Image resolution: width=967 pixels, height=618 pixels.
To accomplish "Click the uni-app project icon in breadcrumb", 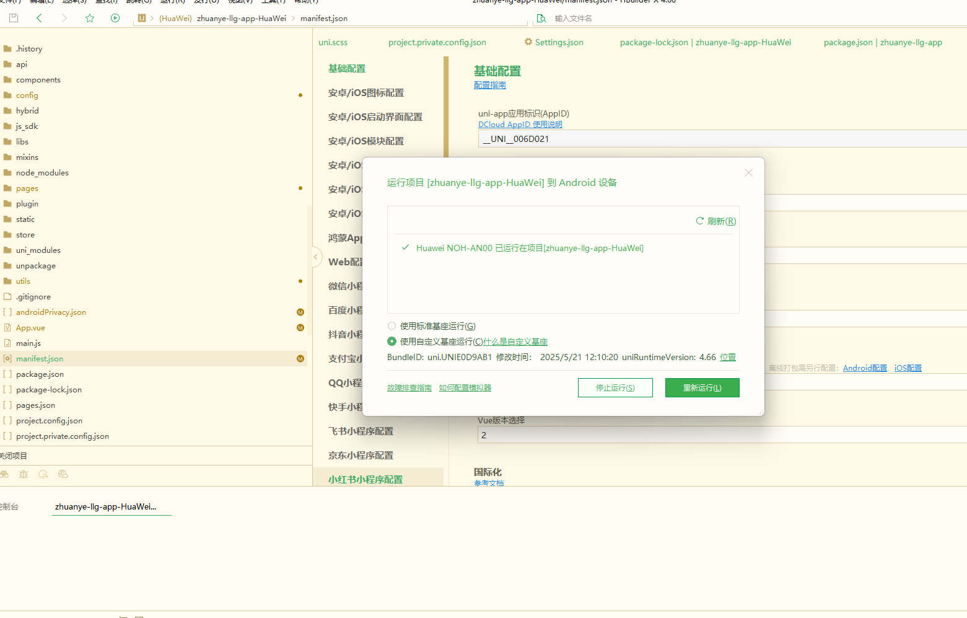I will (x=142, y=18).
